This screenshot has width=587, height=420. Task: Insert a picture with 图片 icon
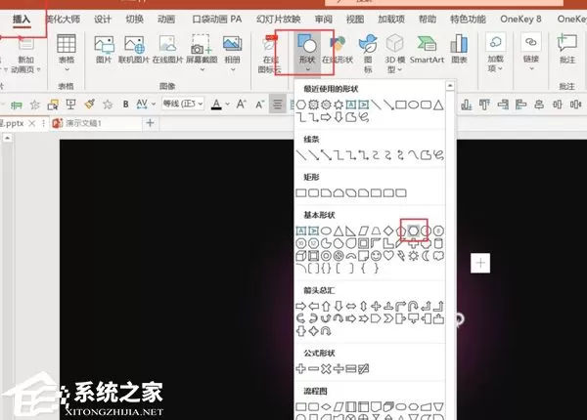104,49
